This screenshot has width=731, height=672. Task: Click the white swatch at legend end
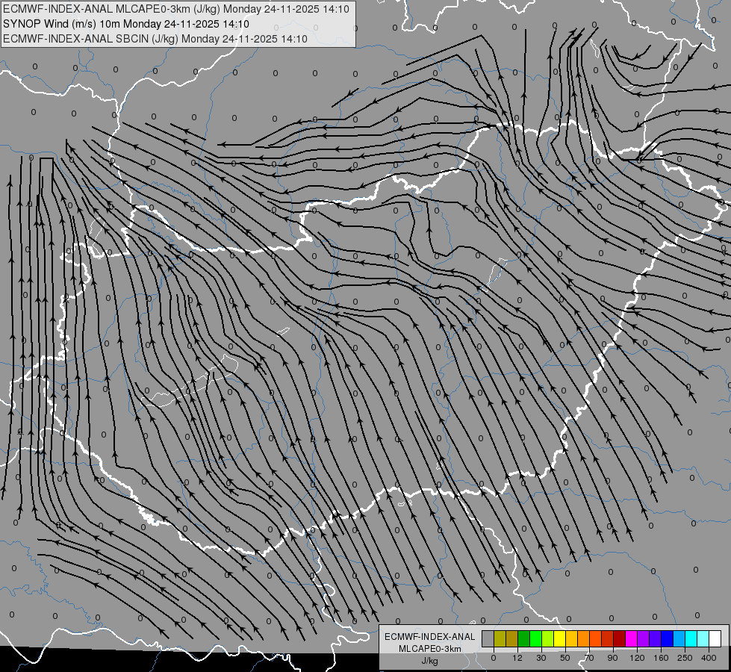[x=715, y=638]
